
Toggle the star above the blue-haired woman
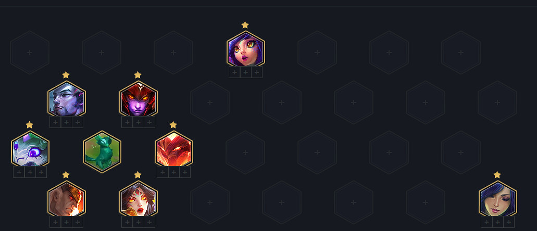point(497,174)
